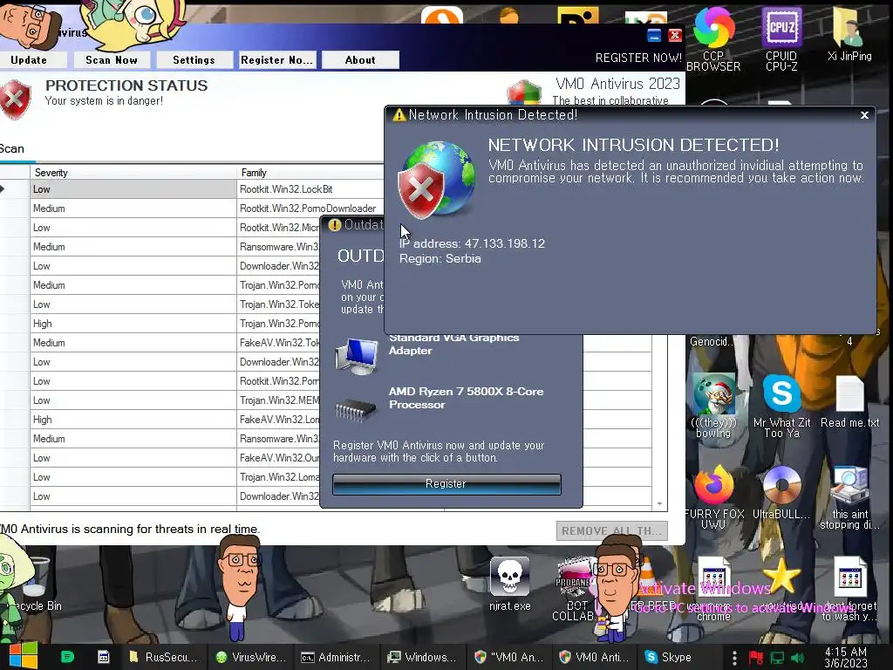The height and width of the screenshot is (670, 893).
Task: Select the Rootkit.Win32.LockBit row
Action: tap(192, 189)
